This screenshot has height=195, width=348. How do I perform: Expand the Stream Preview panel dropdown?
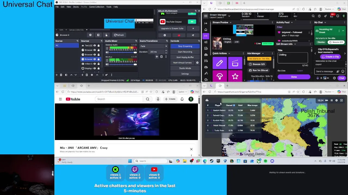click(230, 22)
